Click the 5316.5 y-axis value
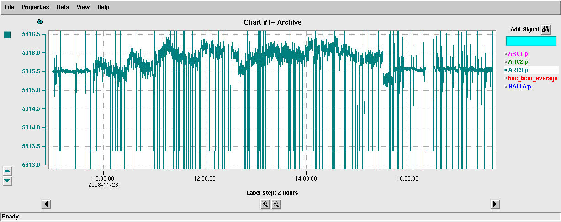 click(32, 34)
